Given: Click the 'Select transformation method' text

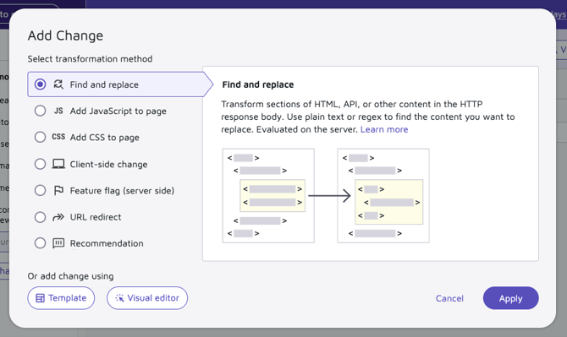Looking at the screenshot, I should pos(90,59).
